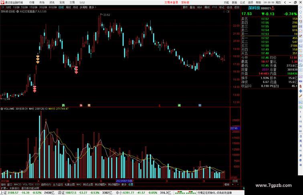Screen dimensions: 303x195
Task: Expand the 扩展 panel
Action: click(4, 188)
